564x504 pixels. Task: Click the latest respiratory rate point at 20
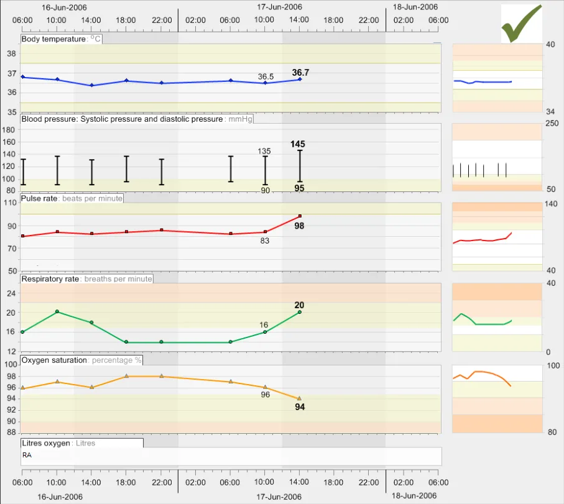pyautogui.click(x=300, y=312)
